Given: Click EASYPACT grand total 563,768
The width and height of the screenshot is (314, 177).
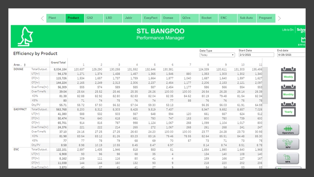Looking at the screenshot, I should pos(61,109).
